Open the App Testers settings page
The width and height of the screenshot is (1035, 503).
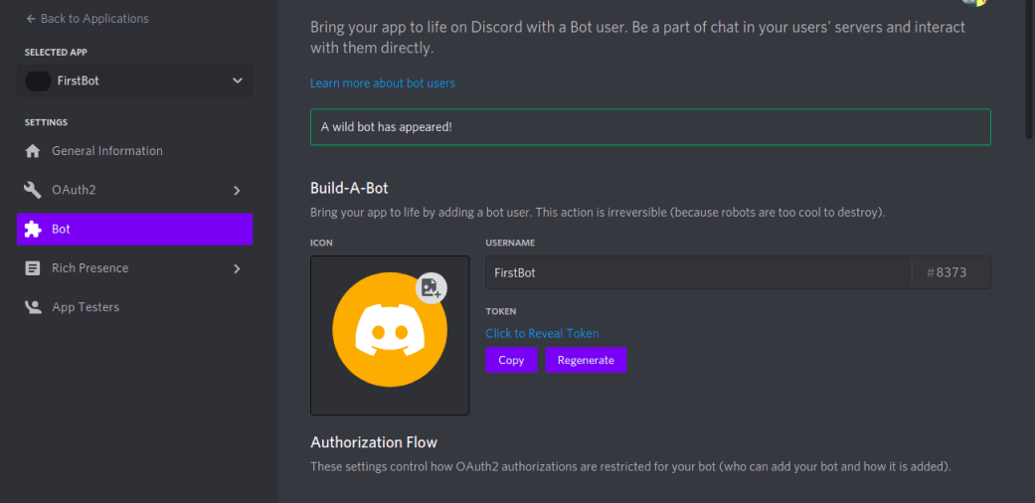coord(134,307)
